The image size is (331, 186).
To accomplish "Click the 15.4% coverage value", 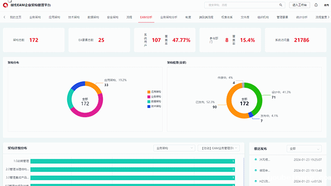I will click(x=247, y=40).
